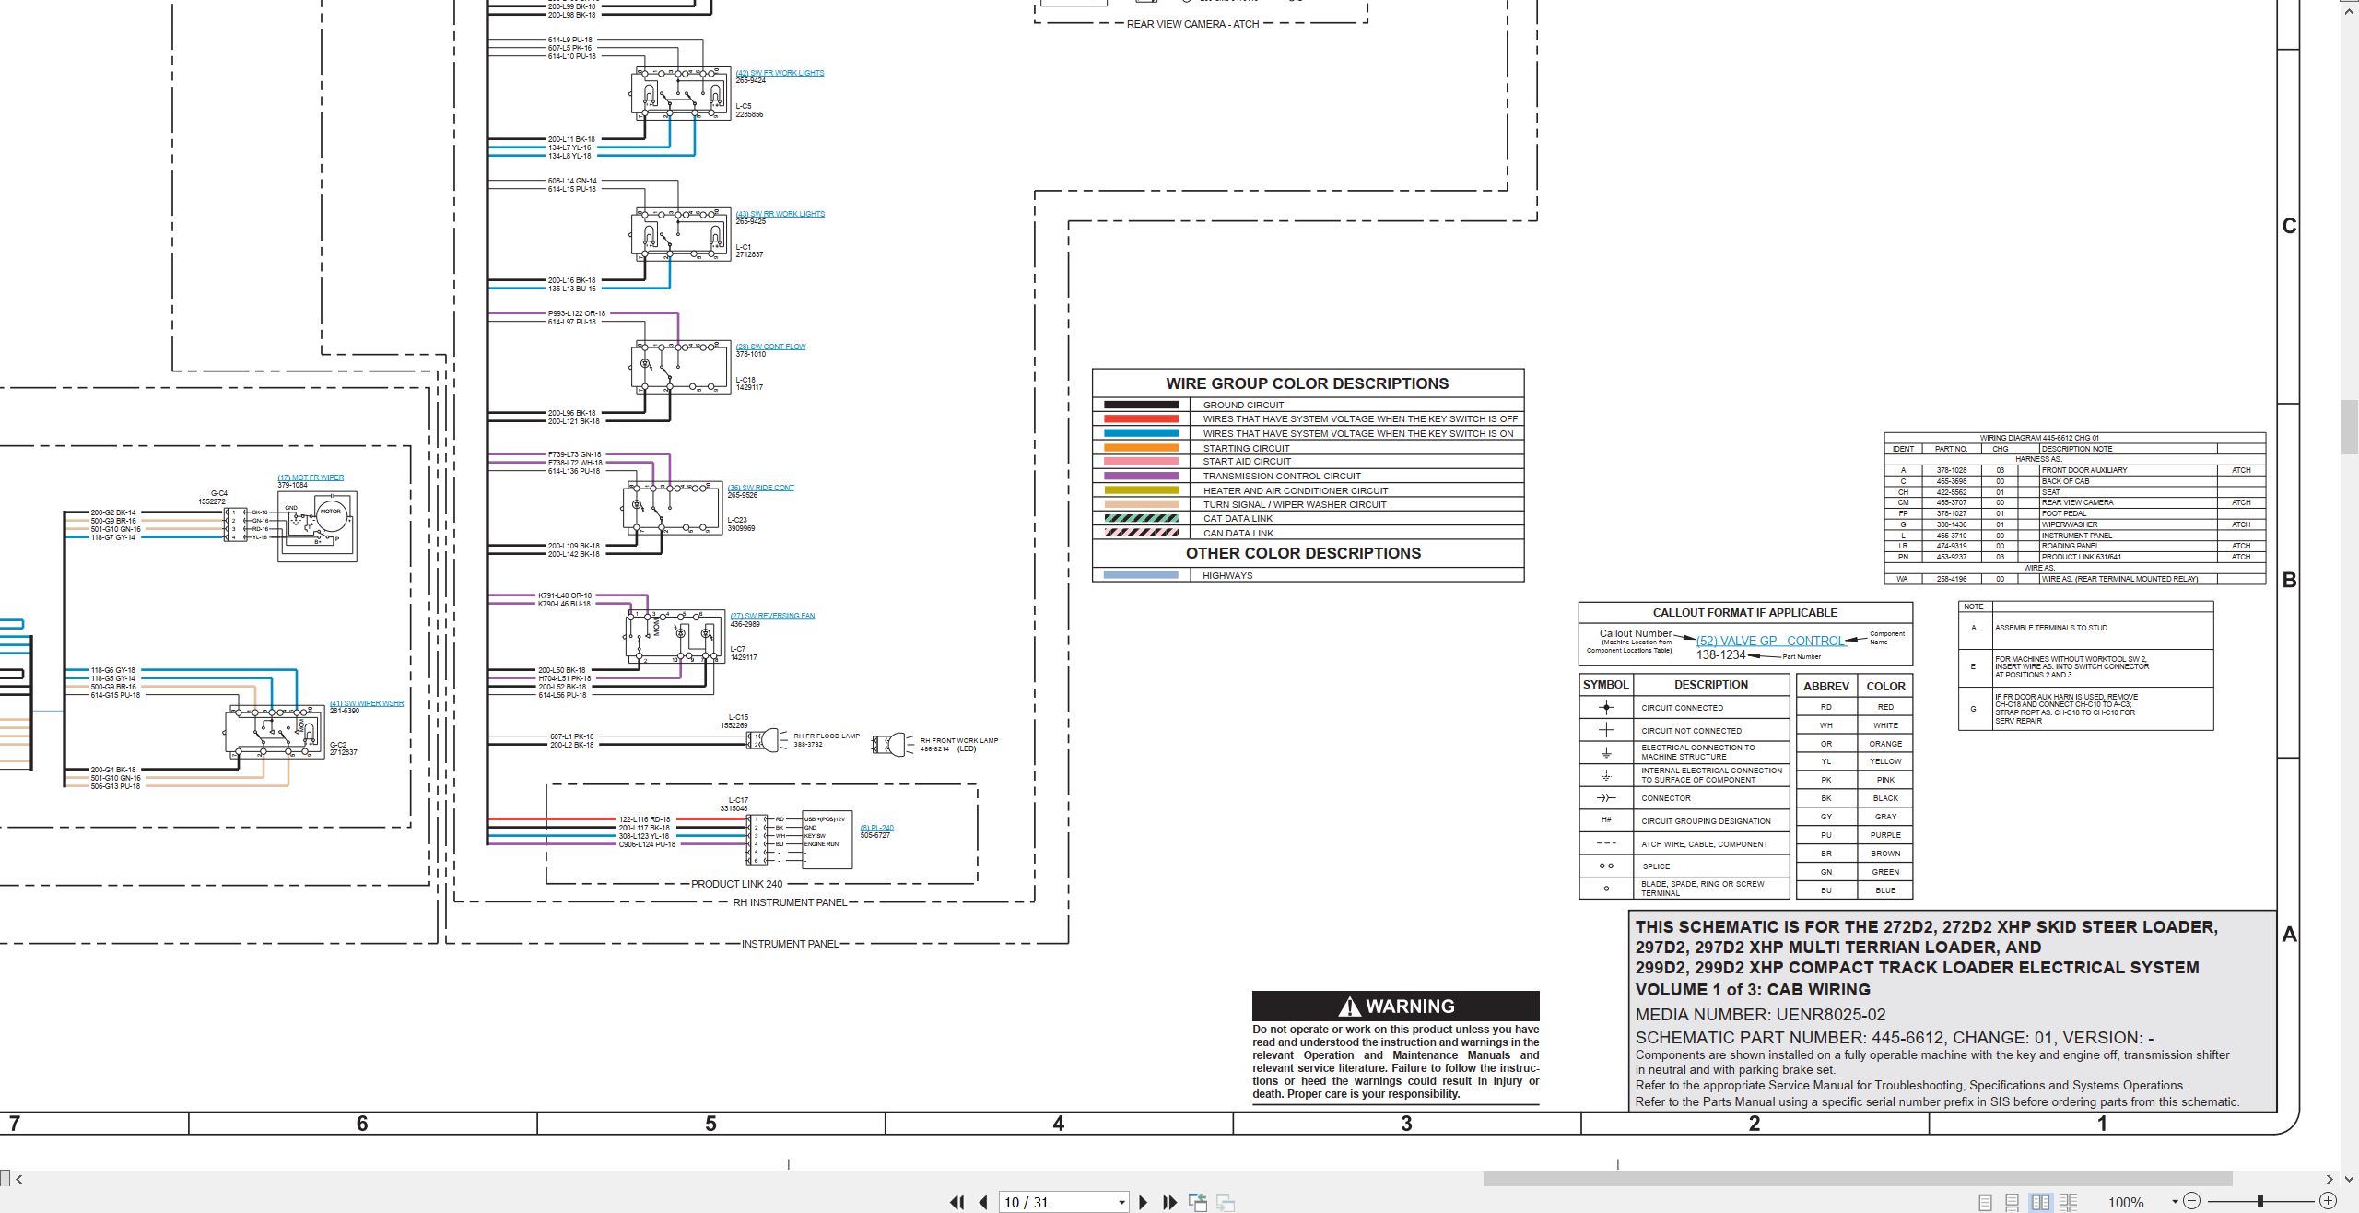The height and width of the screenshot is (1213, 2359).
Task: Click the horizontal scrollbar thumb
Action: coord(1857,1179)
